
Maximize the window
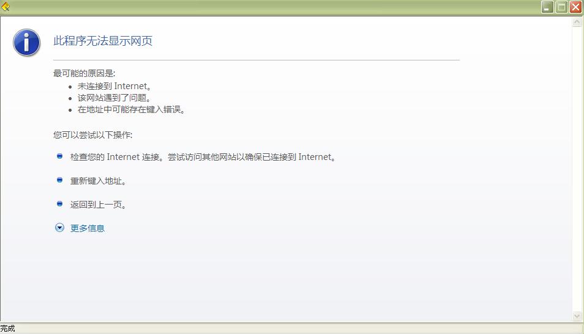pyautogui.click(x=561, y=7)
